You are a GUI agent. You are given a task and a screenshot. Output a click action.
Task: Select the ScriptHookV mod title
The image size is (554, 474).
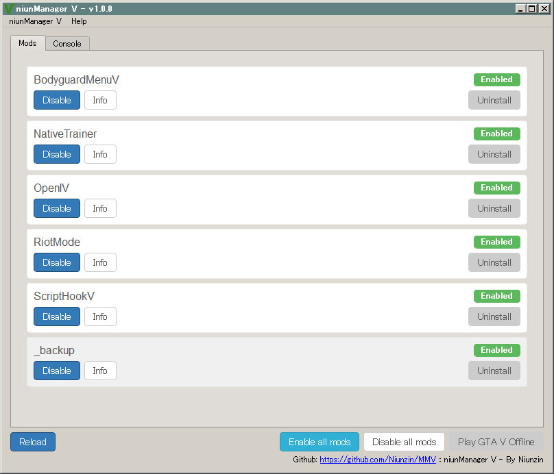pyautogui.click(x=64, y=296)
